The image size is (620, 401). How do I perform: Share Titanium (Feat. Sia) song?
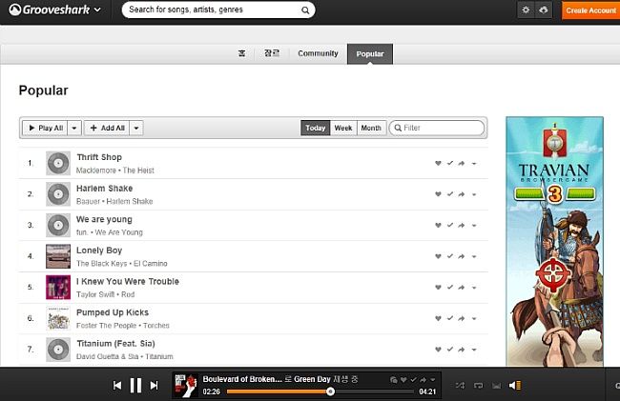click(462, 350)
